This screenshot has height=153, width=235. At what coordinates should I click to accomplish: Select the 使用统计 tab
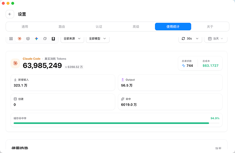point(173,27)
